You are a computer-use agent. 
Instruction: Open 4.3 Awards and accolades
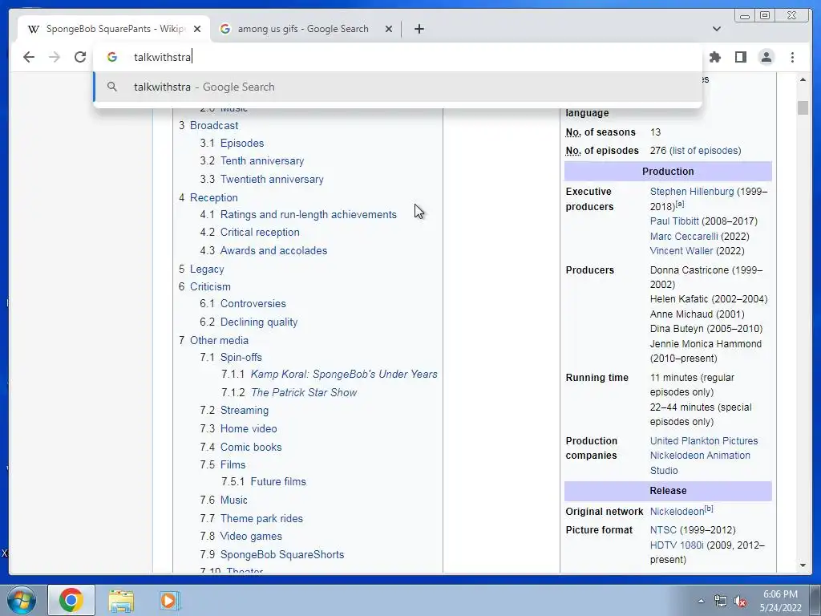tap(273, 250)
